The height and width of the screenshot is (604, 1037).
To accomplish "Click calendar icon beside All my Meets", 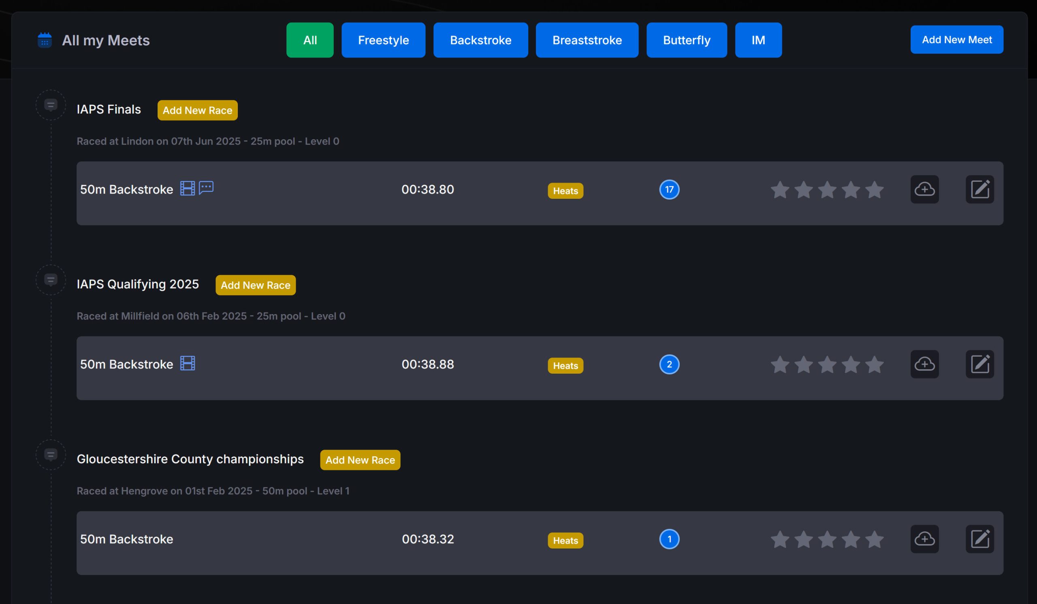I will (x=45, y=40).
